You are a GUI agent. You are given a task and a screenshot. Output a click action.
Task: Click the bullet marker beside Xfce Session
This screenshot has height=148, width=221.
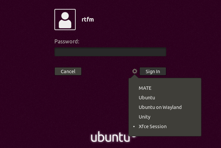coord(134,127)
